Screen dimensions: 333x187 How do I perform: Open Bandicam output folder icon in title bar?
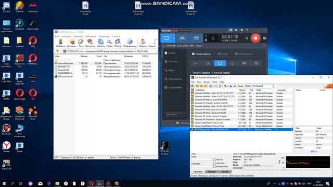(236, 30)
